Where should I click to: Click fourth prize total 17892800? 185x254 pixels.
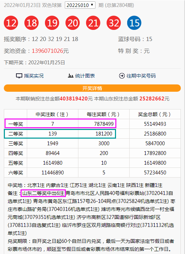pos(155,153)
